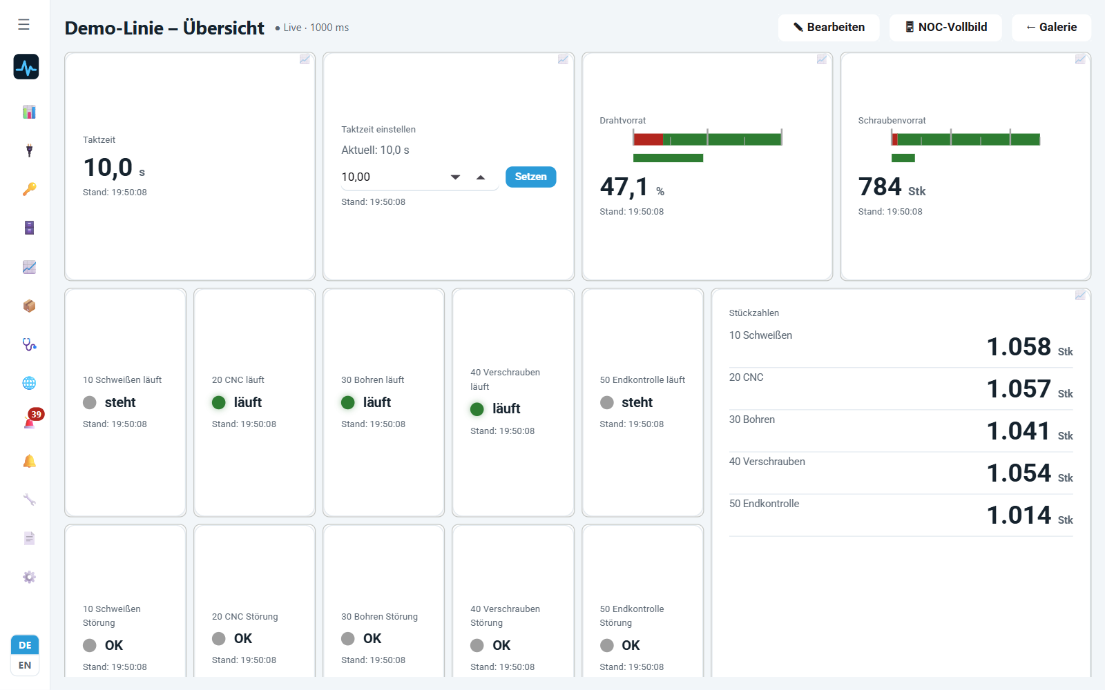Screen dimensions: 1105x690
Task: Click the 1.058 Stk Schweißen count value
Action: (1029, 347)
